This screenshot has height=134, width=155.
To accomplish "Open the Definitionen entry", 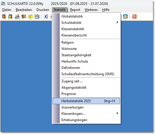I will tap(86, 68).
